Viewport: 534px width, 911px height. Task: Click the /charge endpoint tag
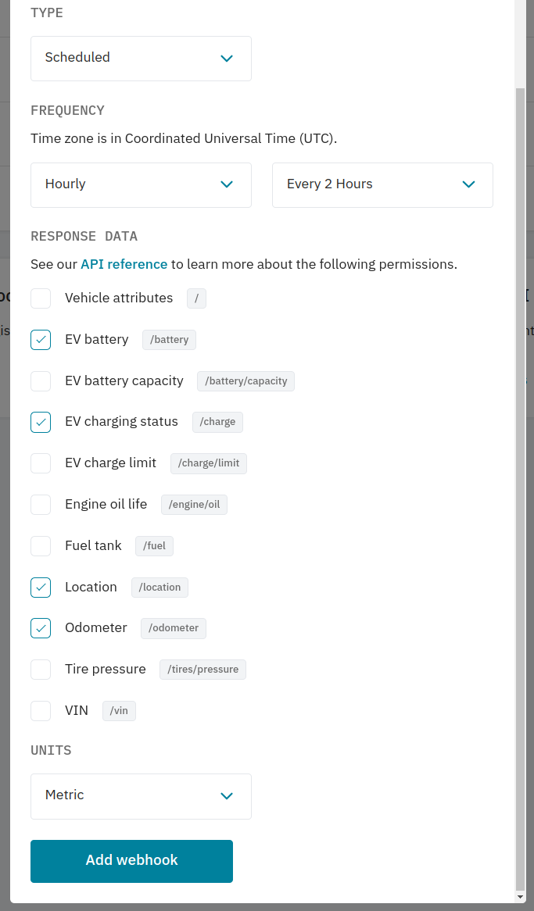coord(217,423)
